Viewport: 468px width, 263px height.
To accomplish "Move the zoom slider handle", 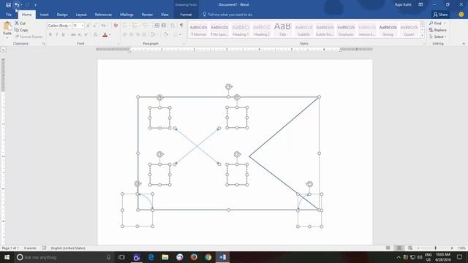I will pyautogui.click(x=436, y=248).
